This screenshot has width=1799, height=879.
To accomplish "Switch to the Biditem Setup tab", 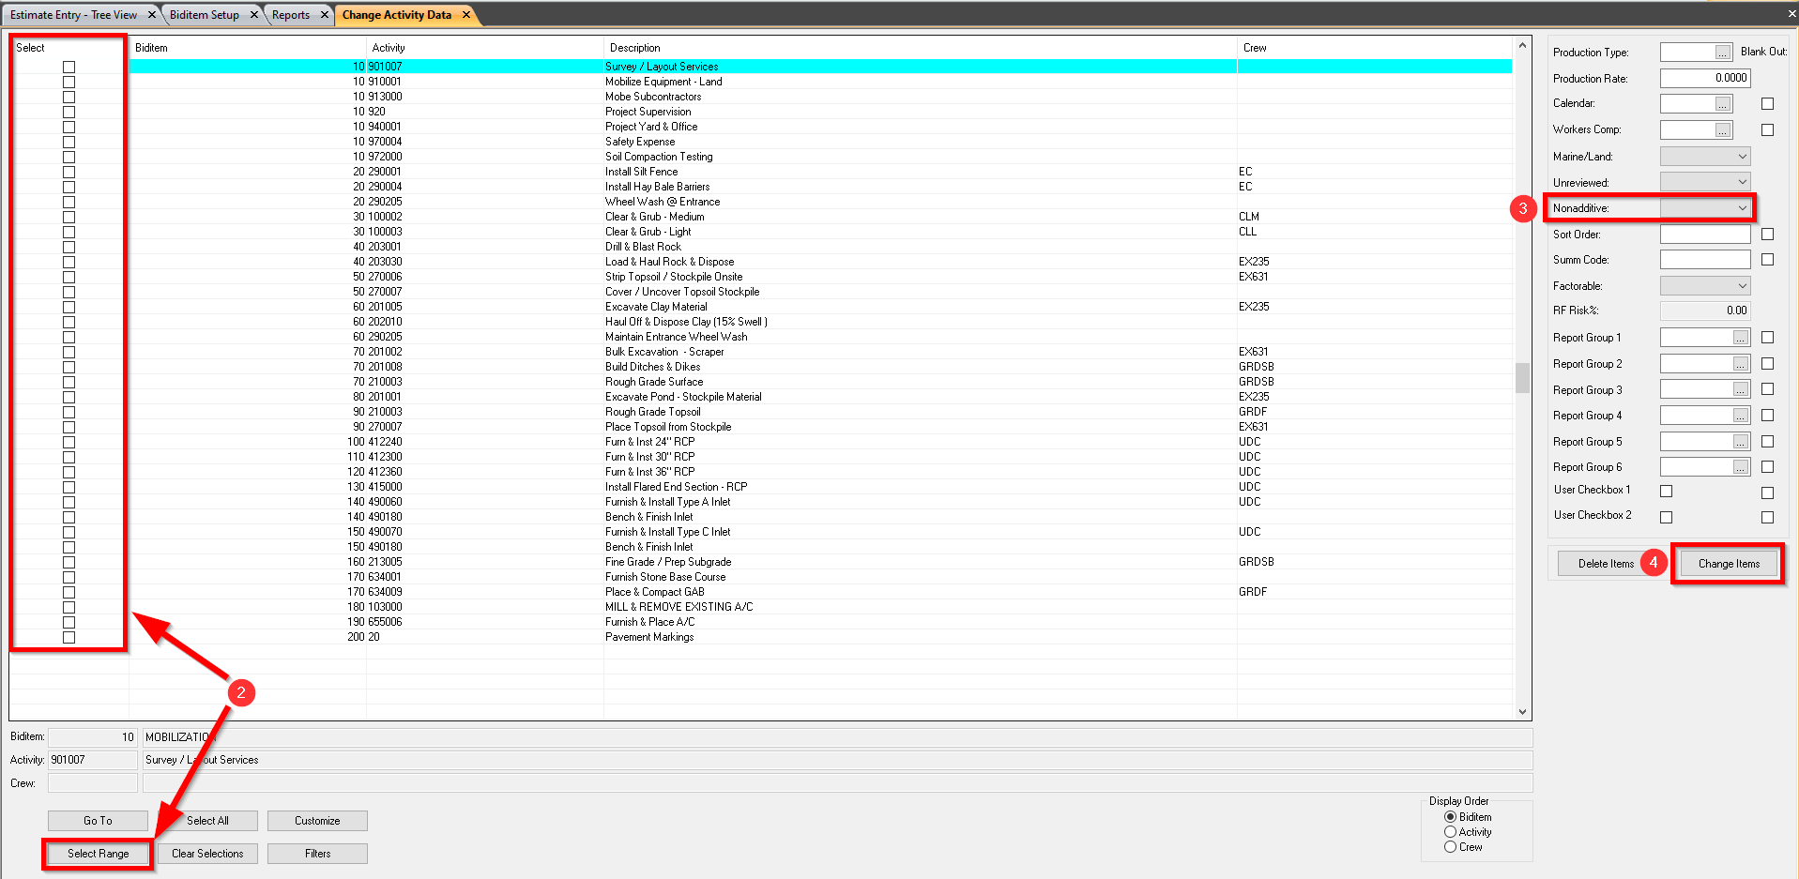I will 205,15.
